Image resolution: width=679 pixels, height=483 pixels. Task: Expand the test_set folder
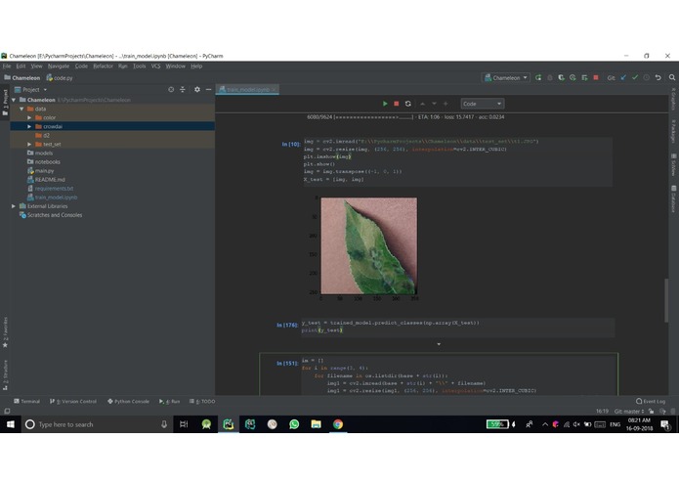[x=29, y=145]
